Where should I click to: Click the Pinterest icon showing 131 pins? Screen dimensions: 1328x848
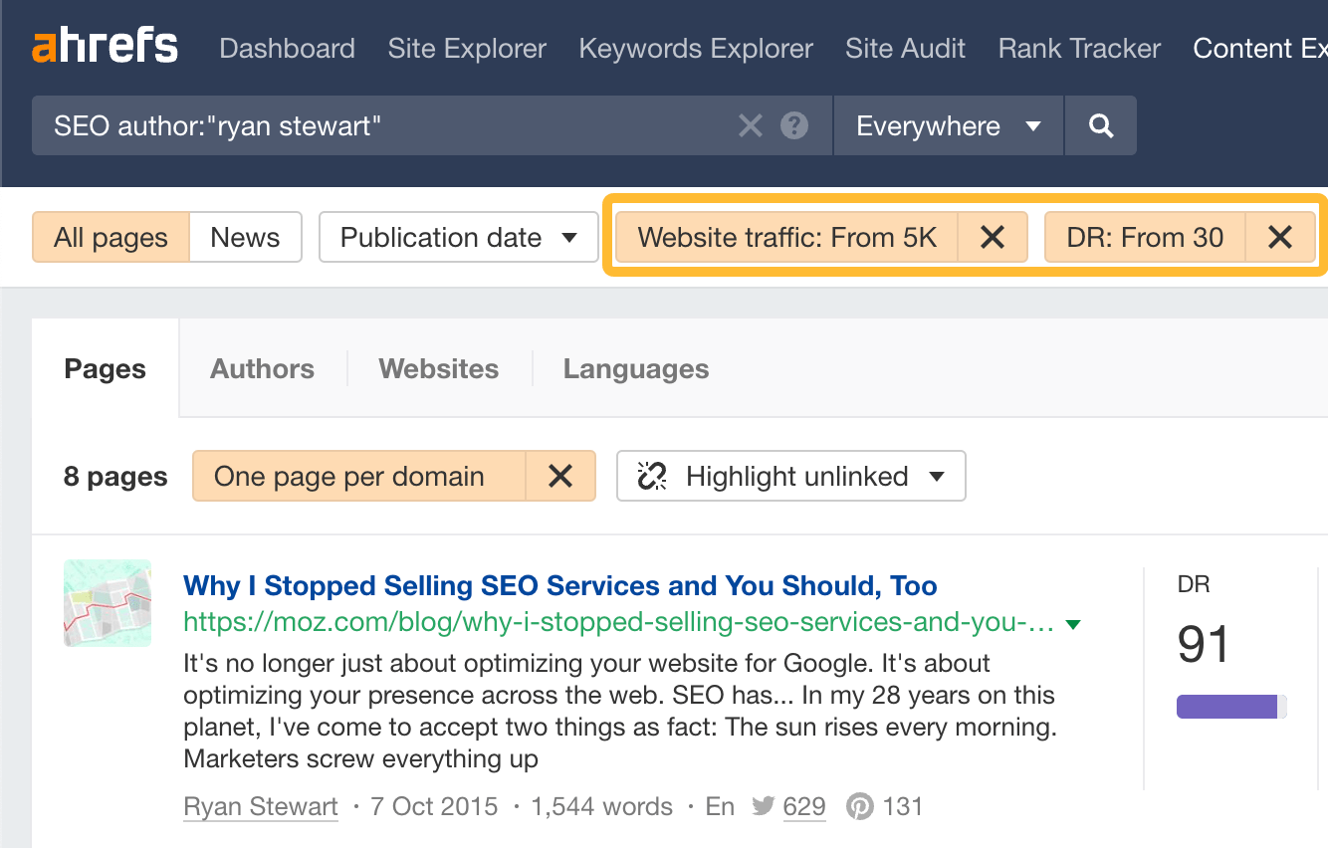click(859, 806)
